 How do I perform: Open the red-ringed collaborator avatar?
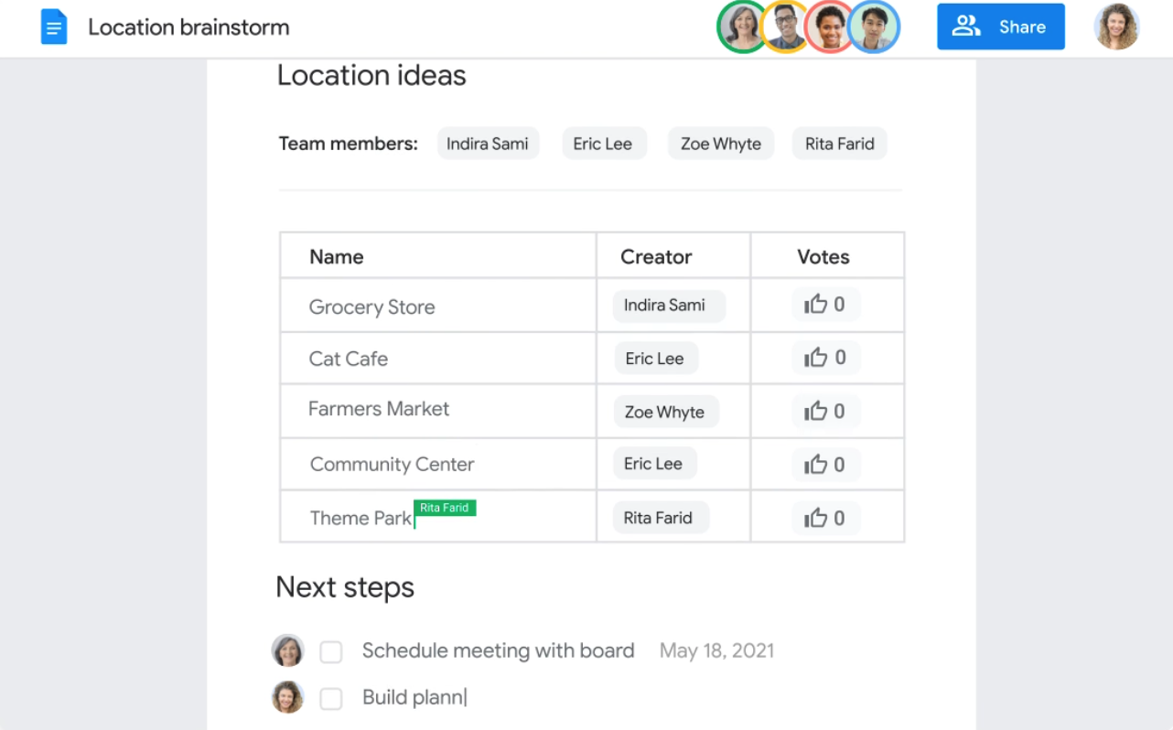point(829,27)
